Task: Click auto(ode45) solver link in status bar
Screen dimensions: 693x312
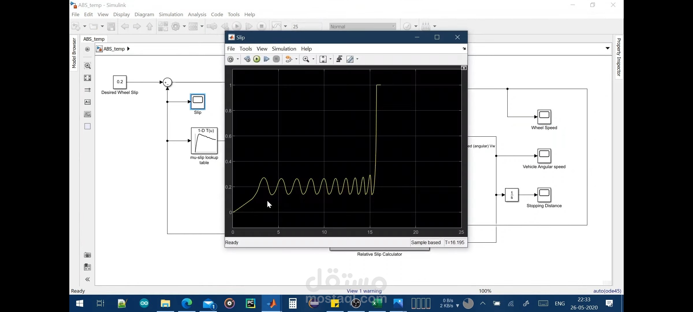Action: pos(607,291)
